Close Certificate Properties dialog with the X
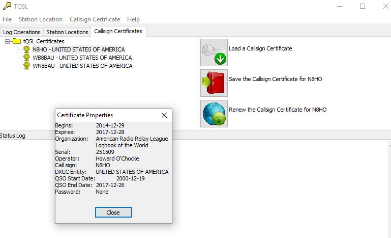The image size is (391, 238). (x=164, y=115)
